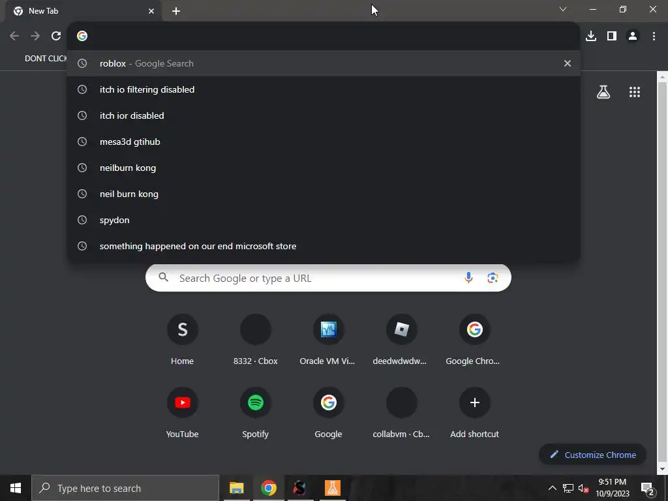This screenshot has height=501, width=668.
Task: Click the browser back arrow
Action: 14,36
